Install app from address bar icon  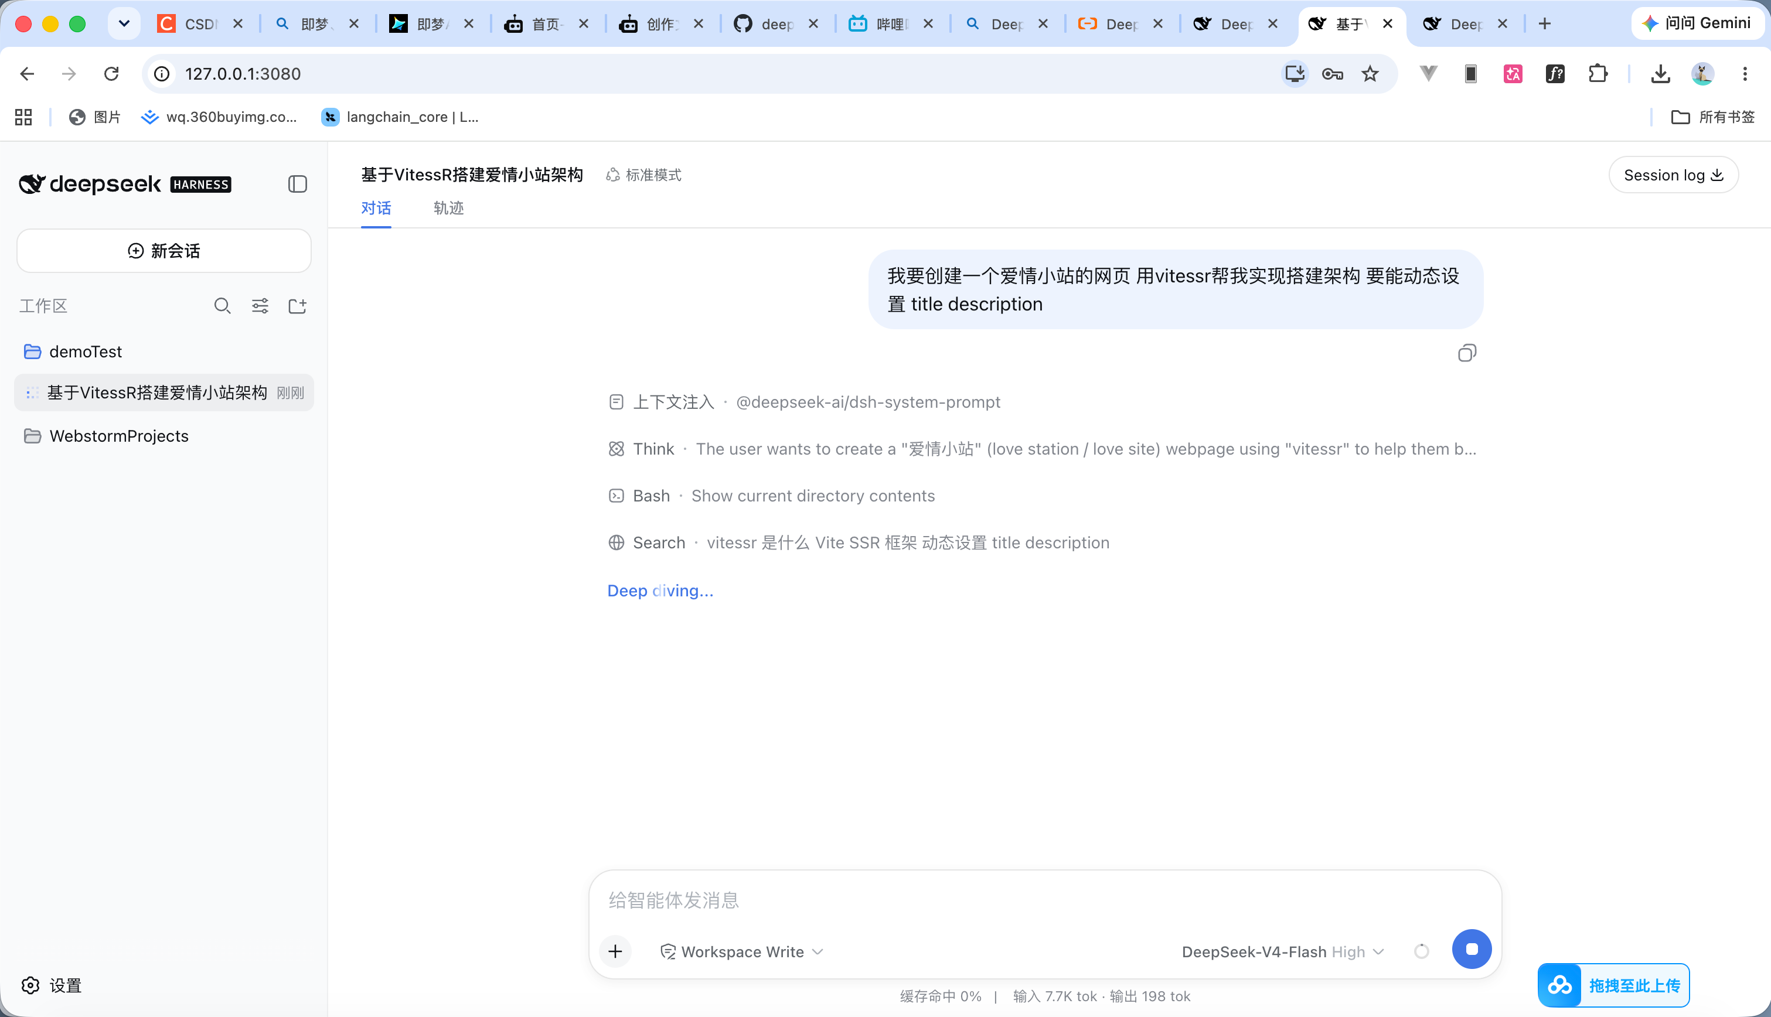click(1295, 73)
